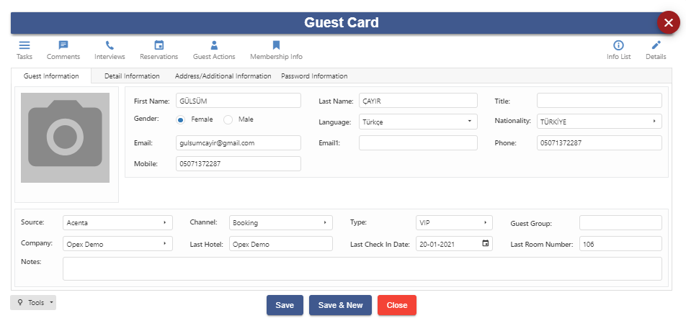Open the Details pencil icon
Image resolution: width=686 pixels, height=336 pixels.
click(x=656, y=45)
